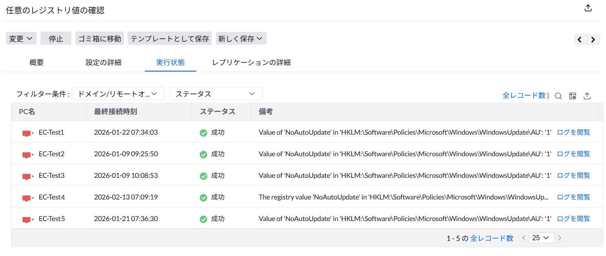Expand the 新しく保存 dropdown

[x=241, y=38]
